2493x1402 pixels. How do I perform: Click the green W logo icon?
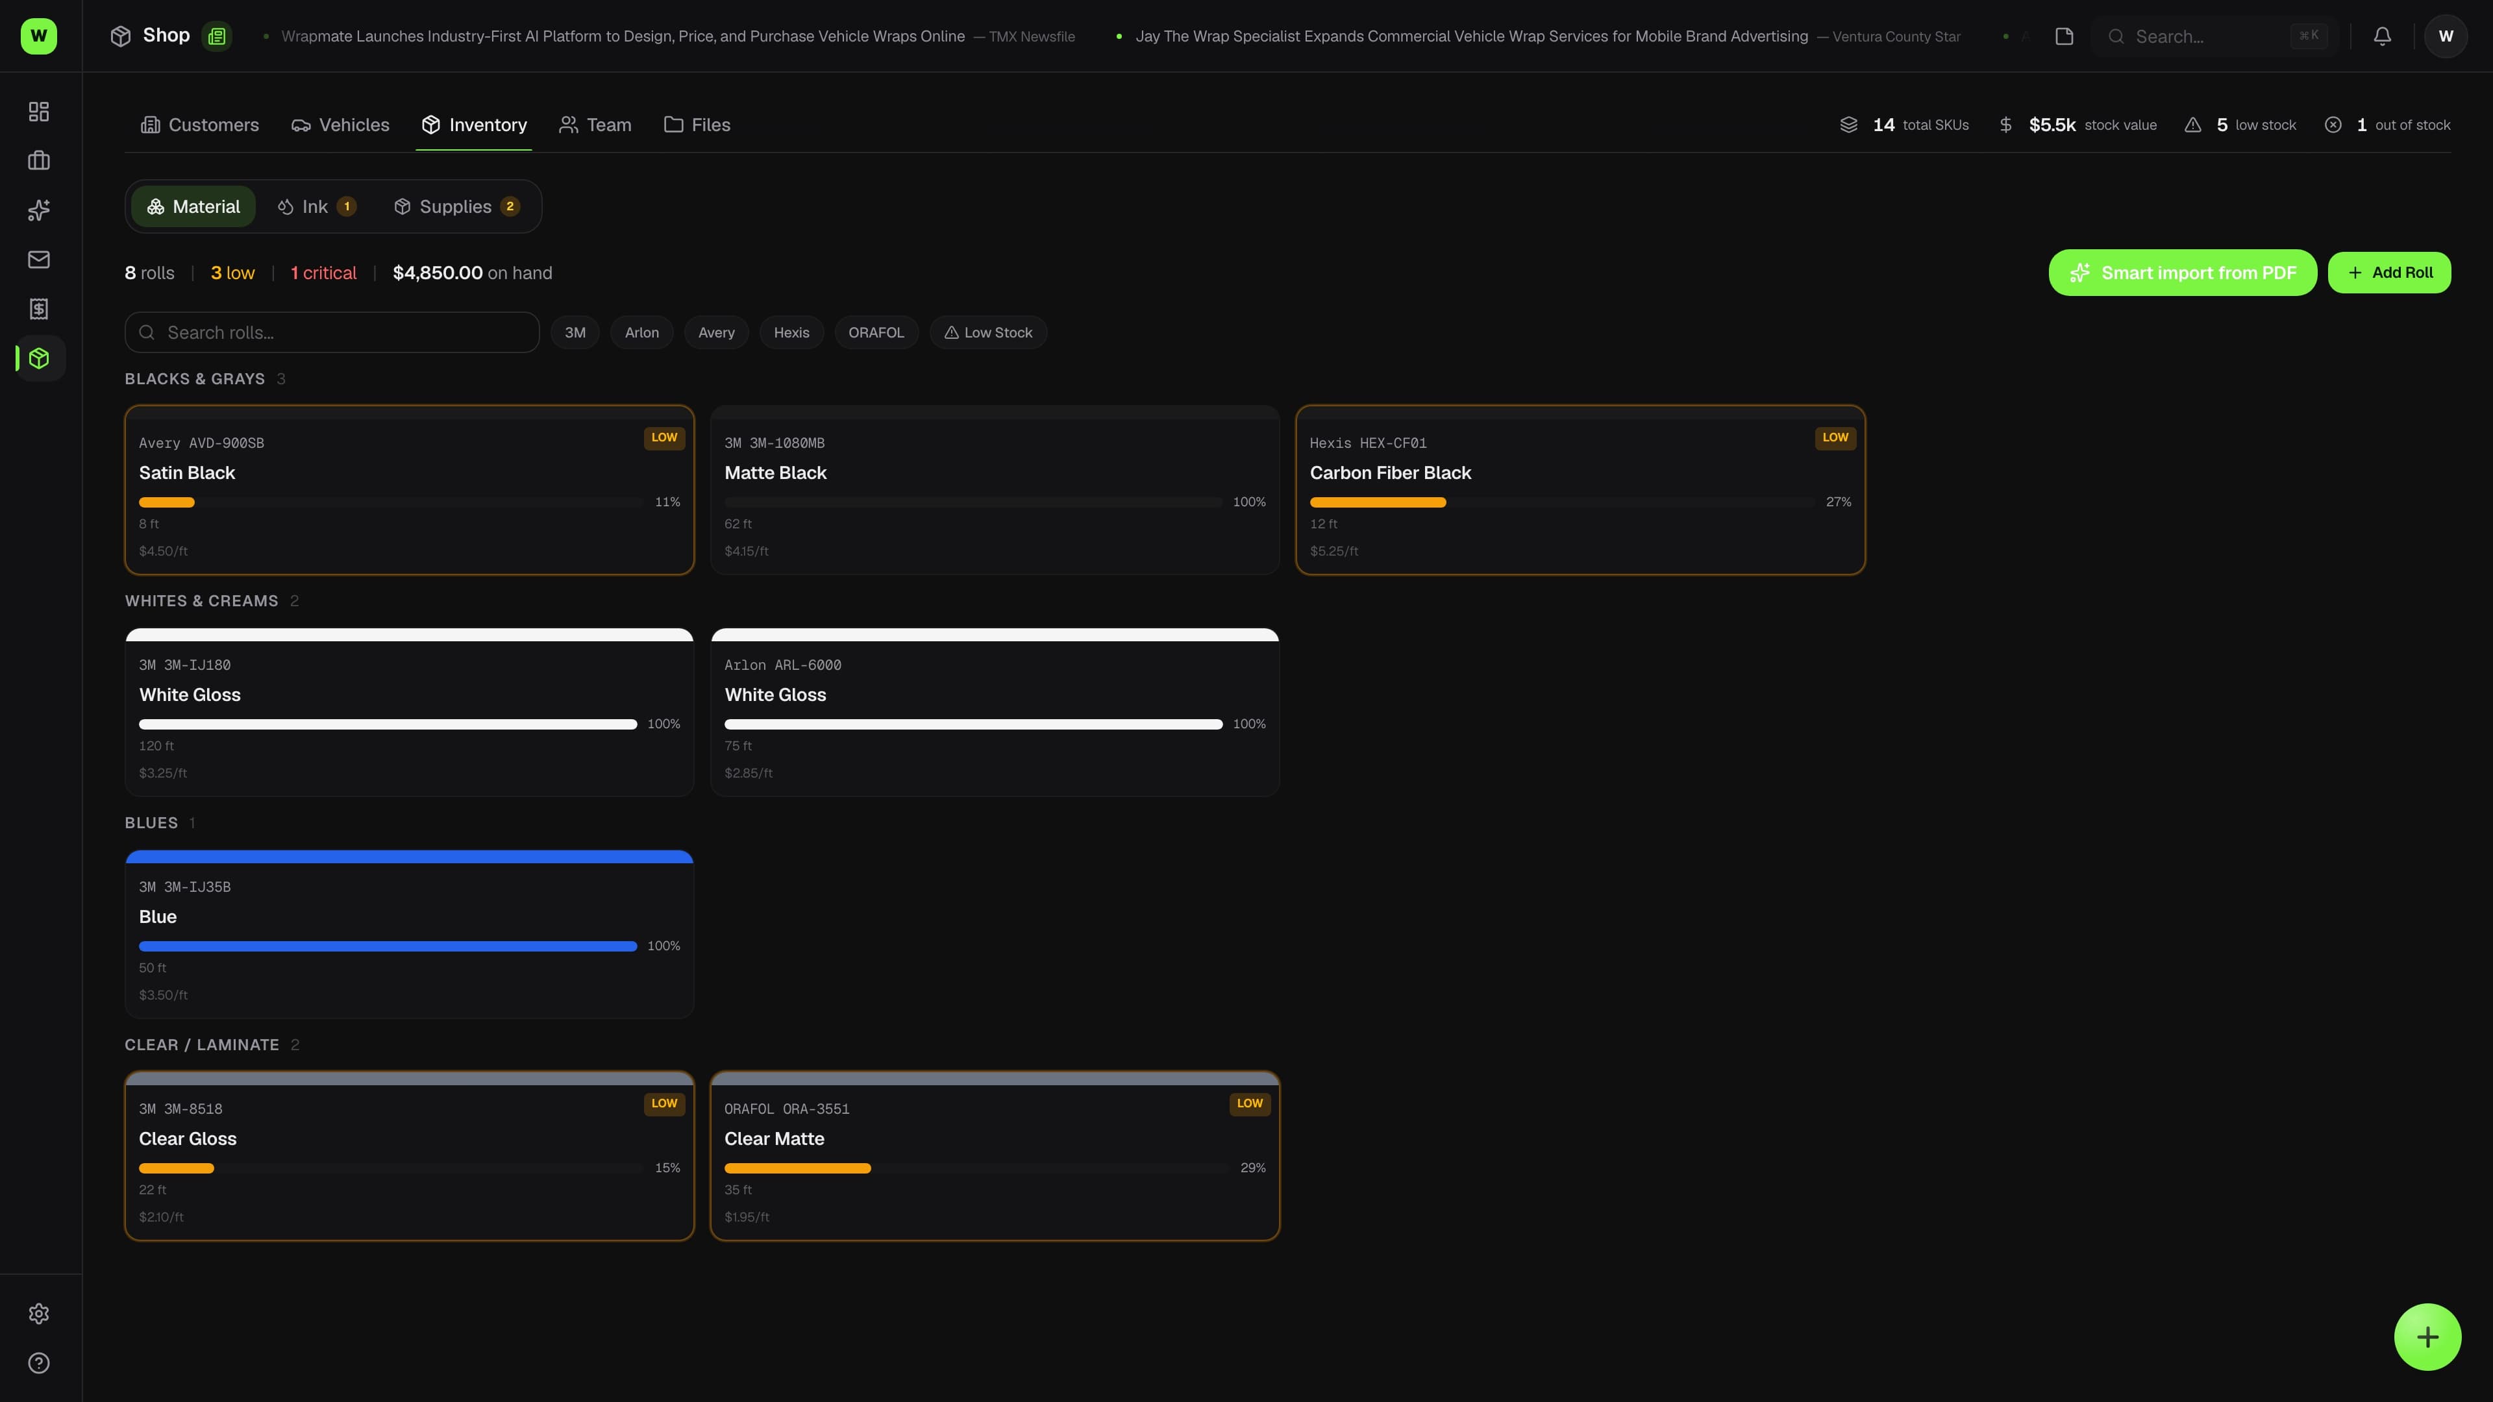(x=39, y=36)
